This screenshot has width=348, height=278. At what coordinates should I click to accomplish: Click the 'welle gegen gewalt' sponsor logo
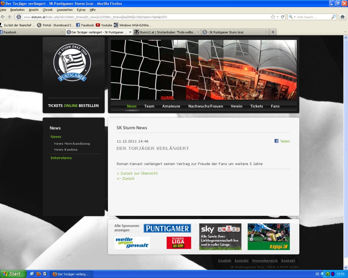point(132,243)
